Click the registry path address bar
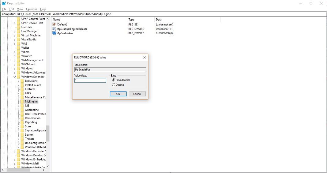 pos(163,14)
